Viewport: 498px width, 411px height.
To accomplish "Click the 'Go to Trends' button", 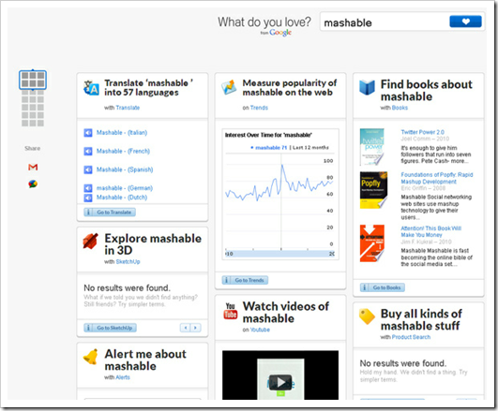I will point(245,280).
